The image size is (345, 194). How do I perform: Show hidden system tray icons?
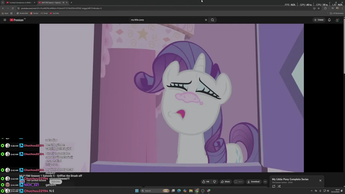pyautogui.click(x=312, y=191)
